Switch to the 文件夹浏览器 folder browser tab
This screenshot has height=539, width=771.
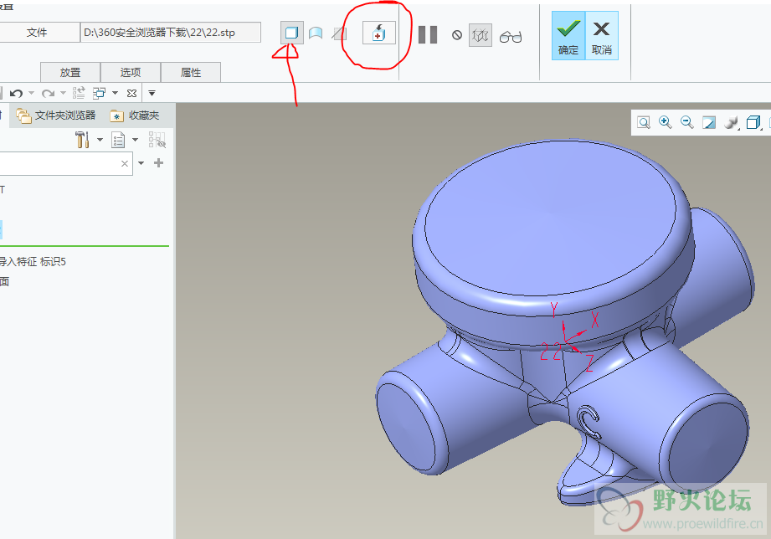56,115
